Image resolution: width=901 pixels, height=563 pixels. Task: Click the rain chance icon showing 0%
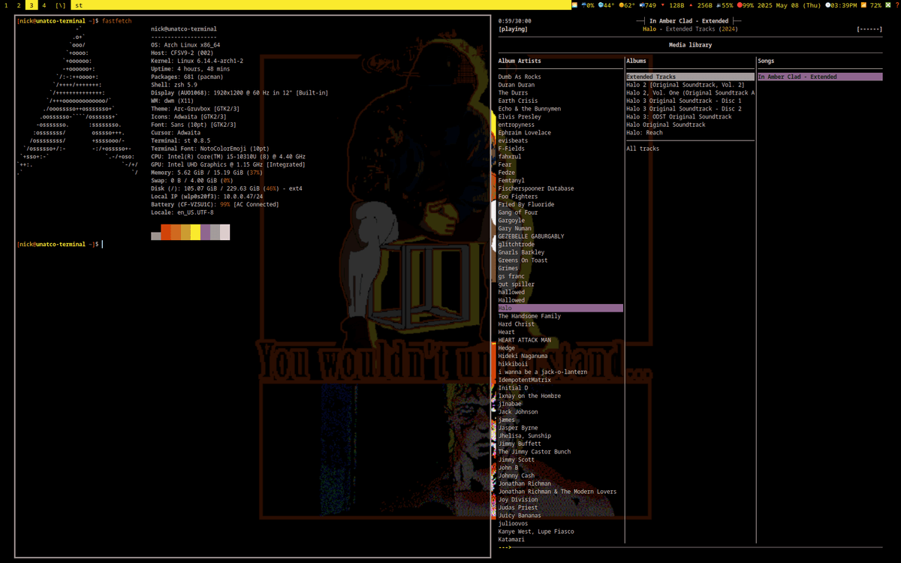click(583, 5)
